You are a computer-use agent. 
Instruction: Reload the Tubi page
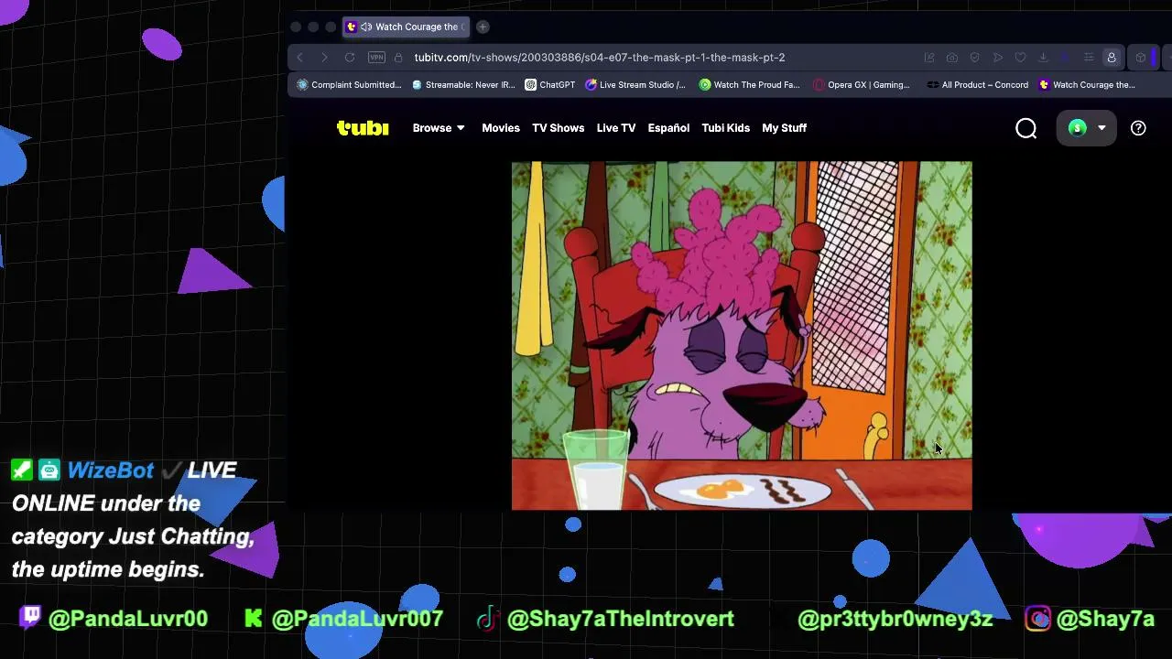[x=350, y=58]
